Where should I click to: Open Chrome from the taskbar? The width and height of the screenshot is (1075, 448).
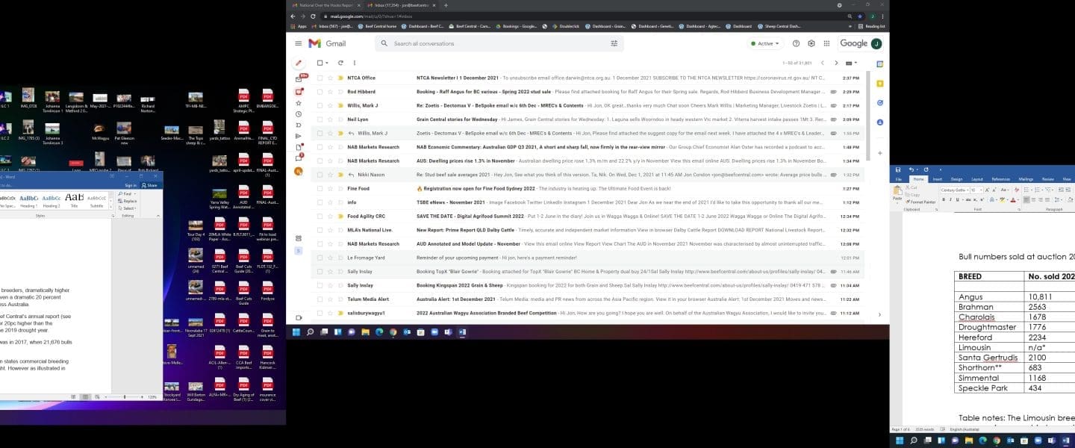pos(392,332)
